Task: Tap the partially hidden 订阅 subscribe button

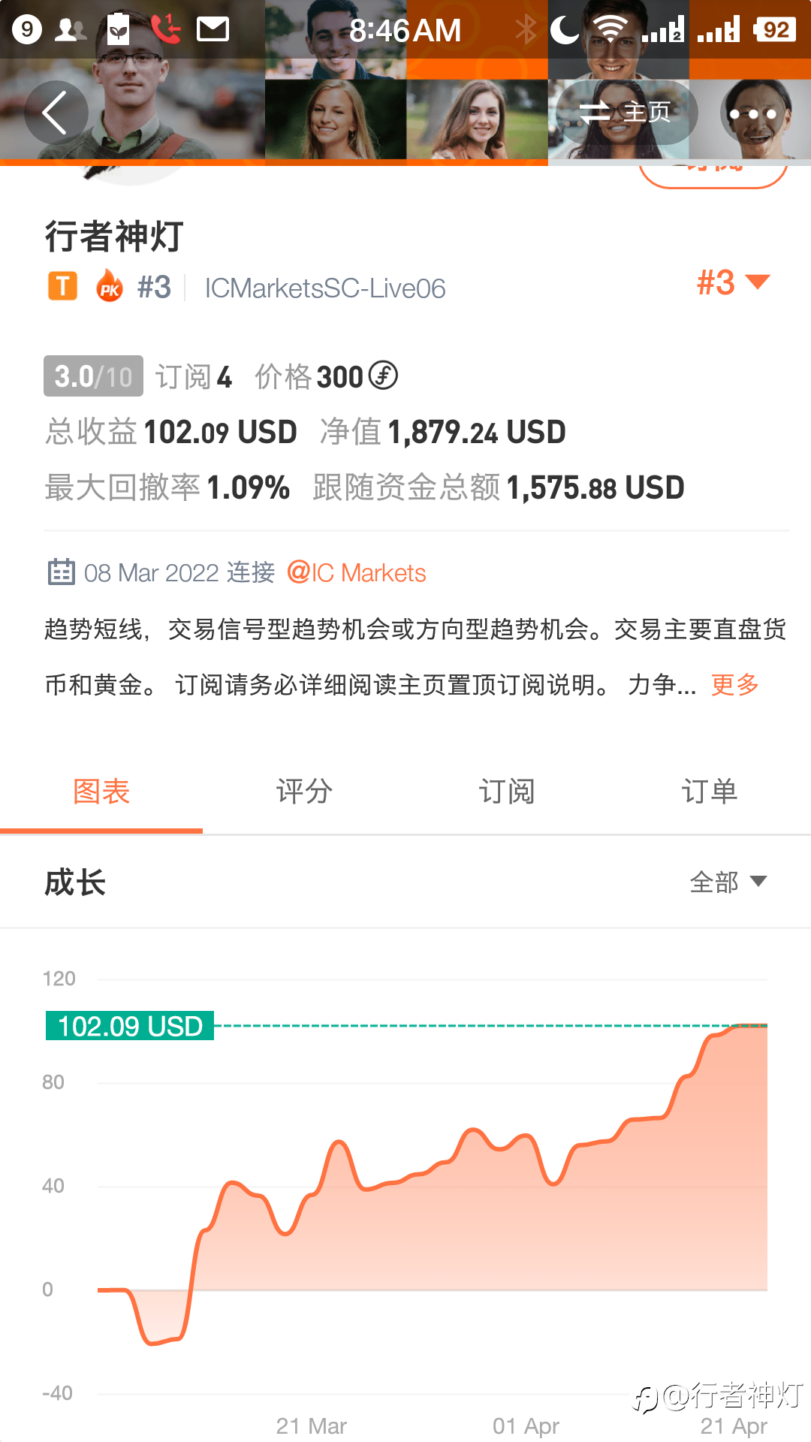Action: [x=713, y=176]
